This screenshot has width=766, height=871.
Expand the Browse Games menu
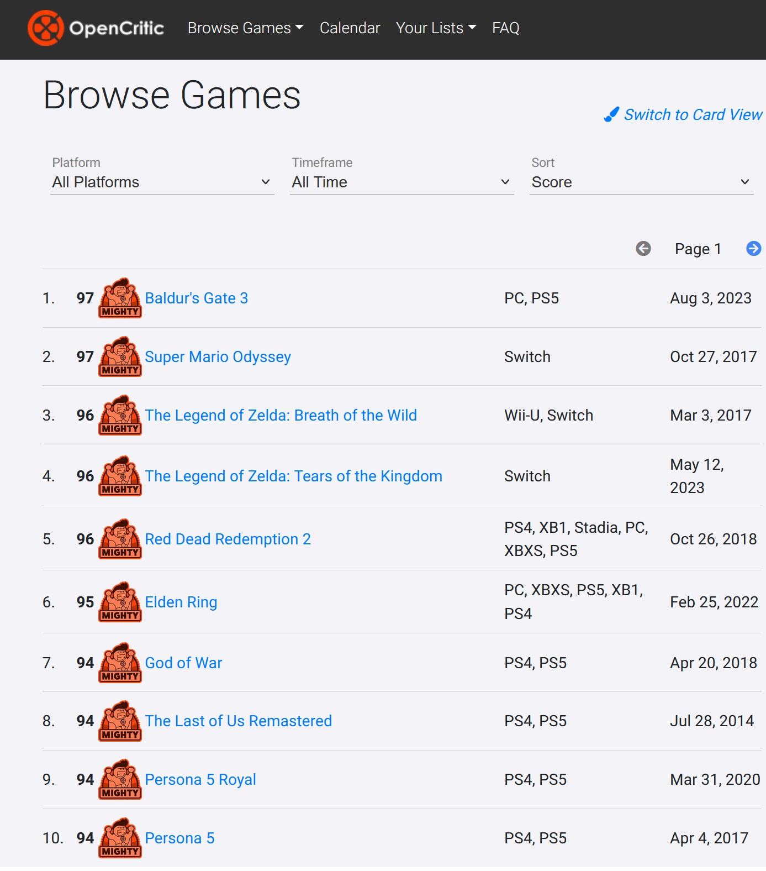(245, 28)
